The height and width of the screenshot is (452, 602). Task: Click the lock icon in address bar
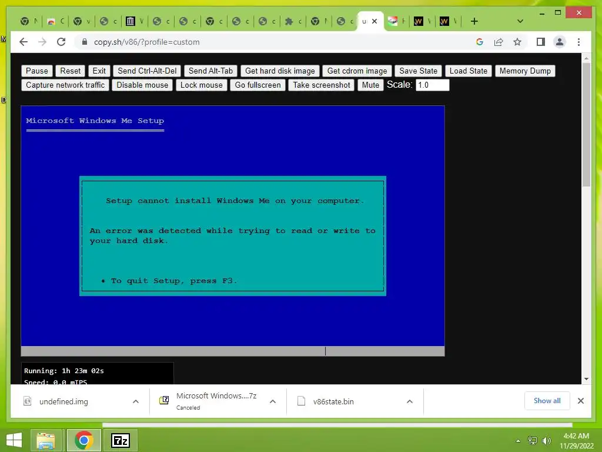[85, 42]
